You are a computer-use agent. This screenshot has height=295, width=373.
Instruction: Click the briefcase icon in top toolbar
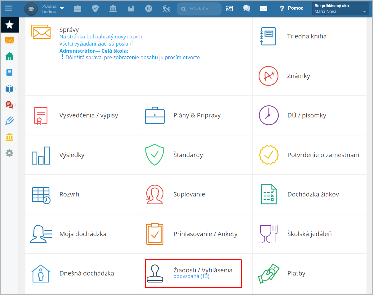coord(78,9)
